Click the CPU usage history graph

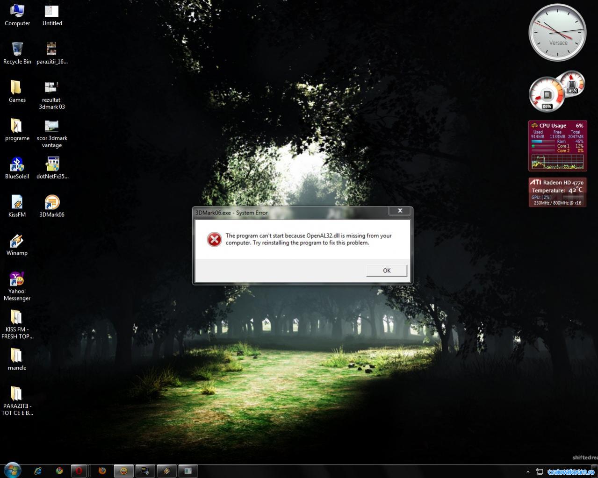(x=557, y=162)
